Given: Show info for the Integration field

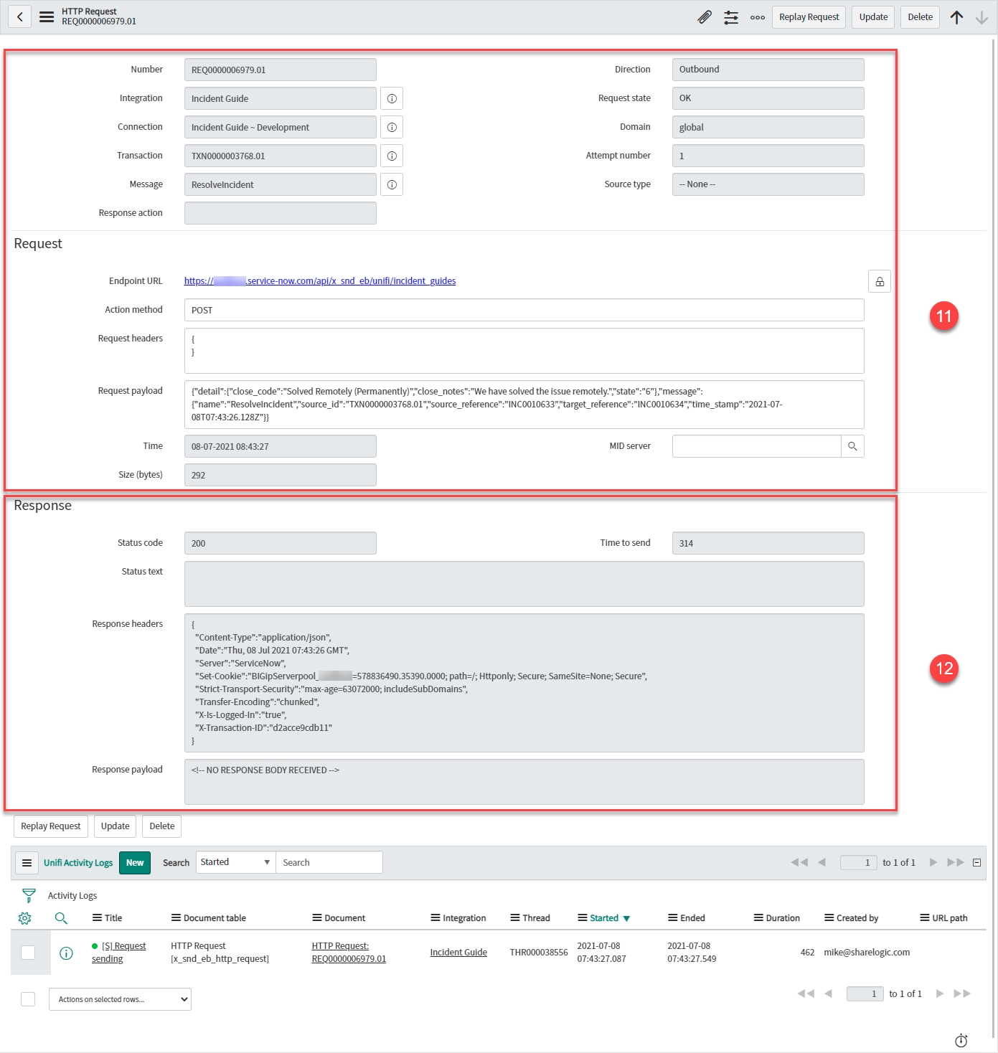Looking at the screenshot, I should click(392, 98).
